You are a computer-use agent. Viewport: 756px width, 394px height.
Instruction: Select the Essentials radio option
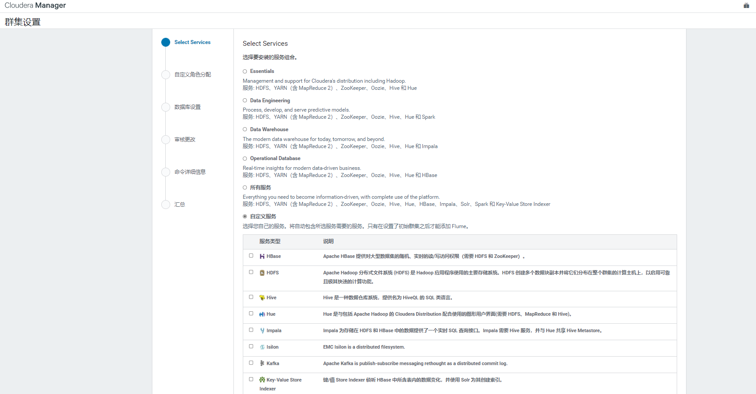pos(245,72)
